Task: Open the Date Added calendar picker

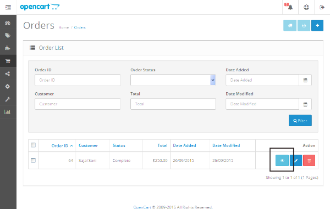Action: (305, 80)
